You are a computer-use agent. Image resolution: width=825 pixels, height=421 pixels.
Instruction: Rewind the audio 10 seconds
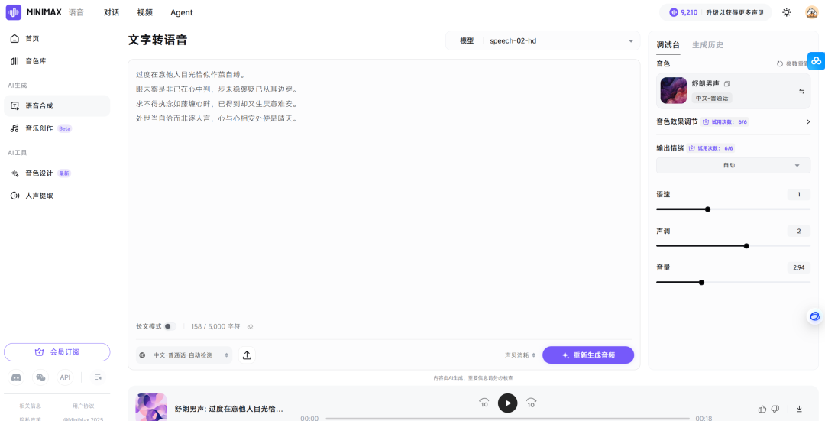[484, 403]
